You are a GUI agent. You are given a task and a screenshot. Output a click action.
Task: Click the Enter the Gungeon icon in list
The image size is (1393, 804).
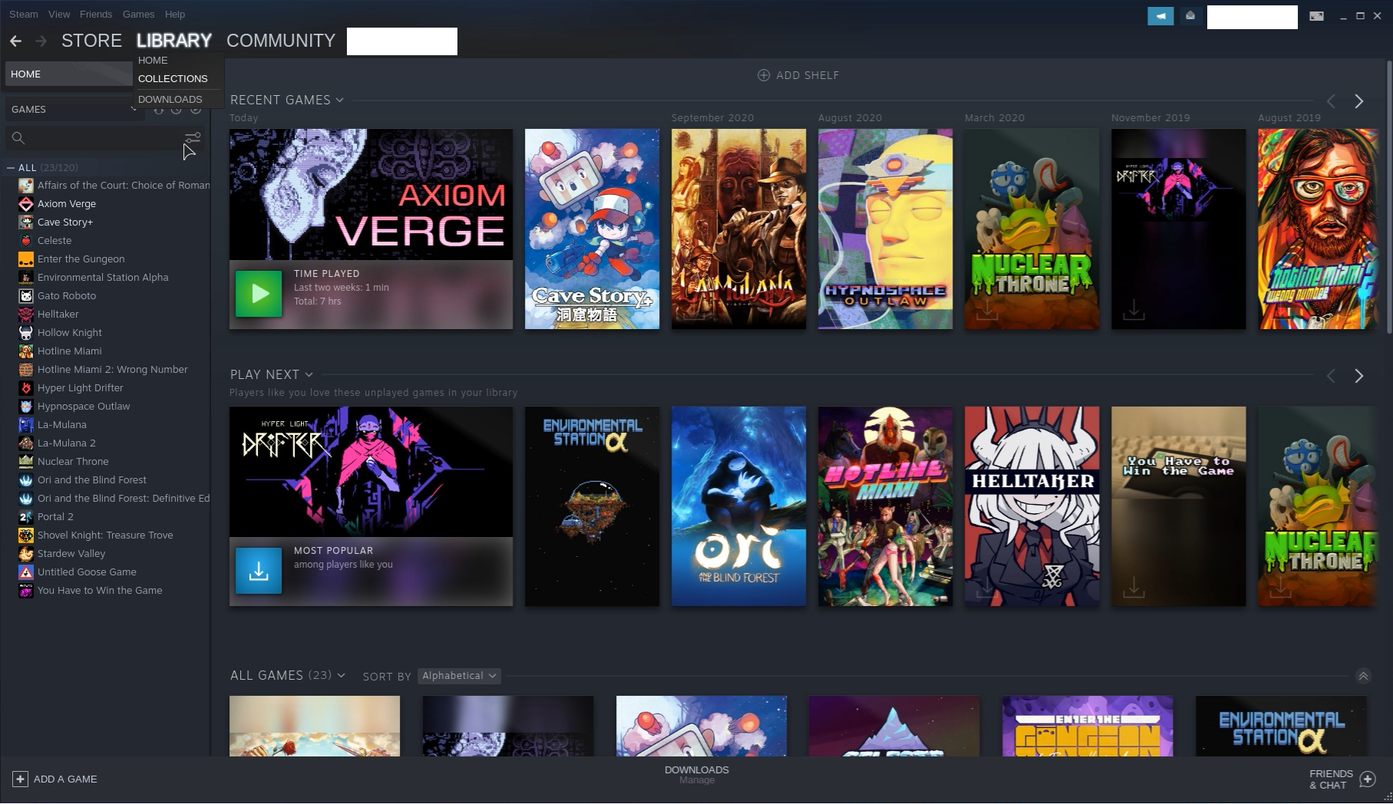click(x=26, y=259)
